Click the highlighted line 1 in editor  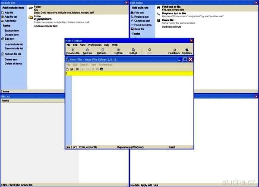(x=129, y=73)
